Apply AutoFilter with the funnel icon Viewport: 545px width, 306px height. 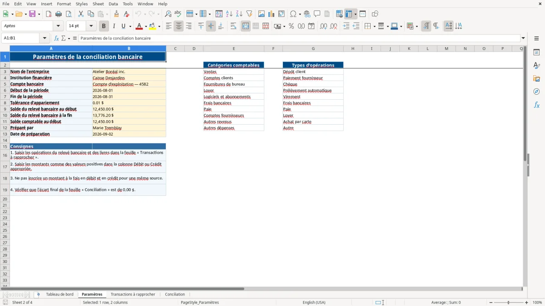(x=249, y=14)
